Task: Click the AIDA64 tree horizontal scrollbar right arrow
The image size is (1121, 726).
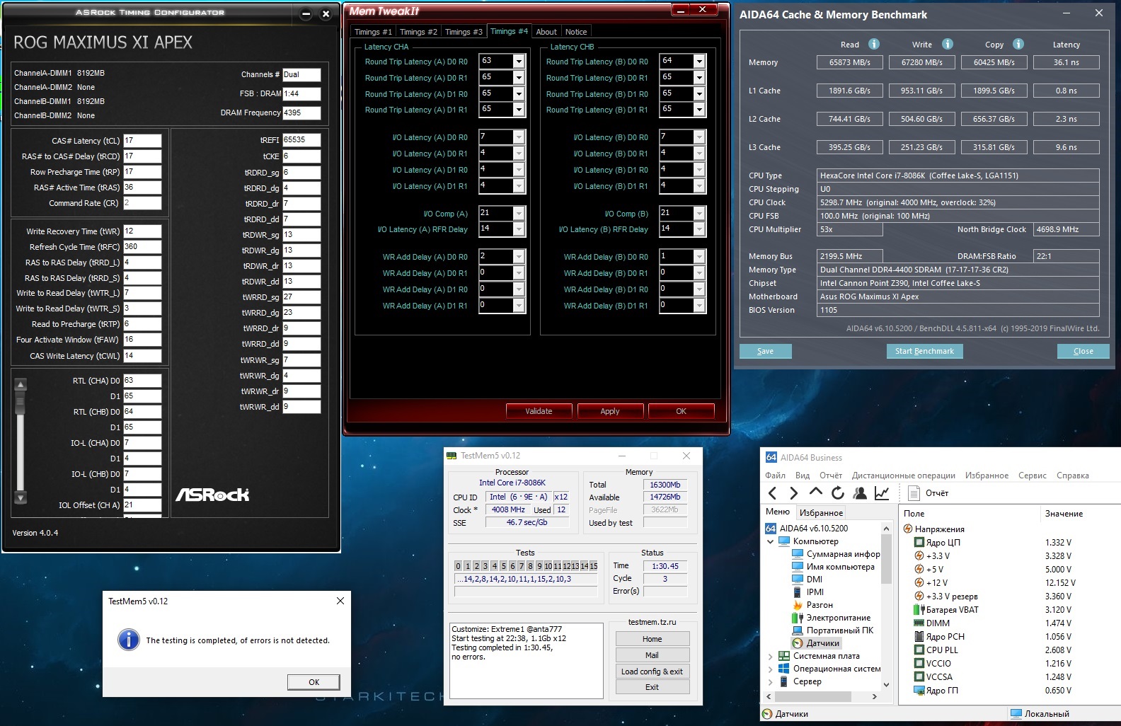Action: click(x=875, y=696)
